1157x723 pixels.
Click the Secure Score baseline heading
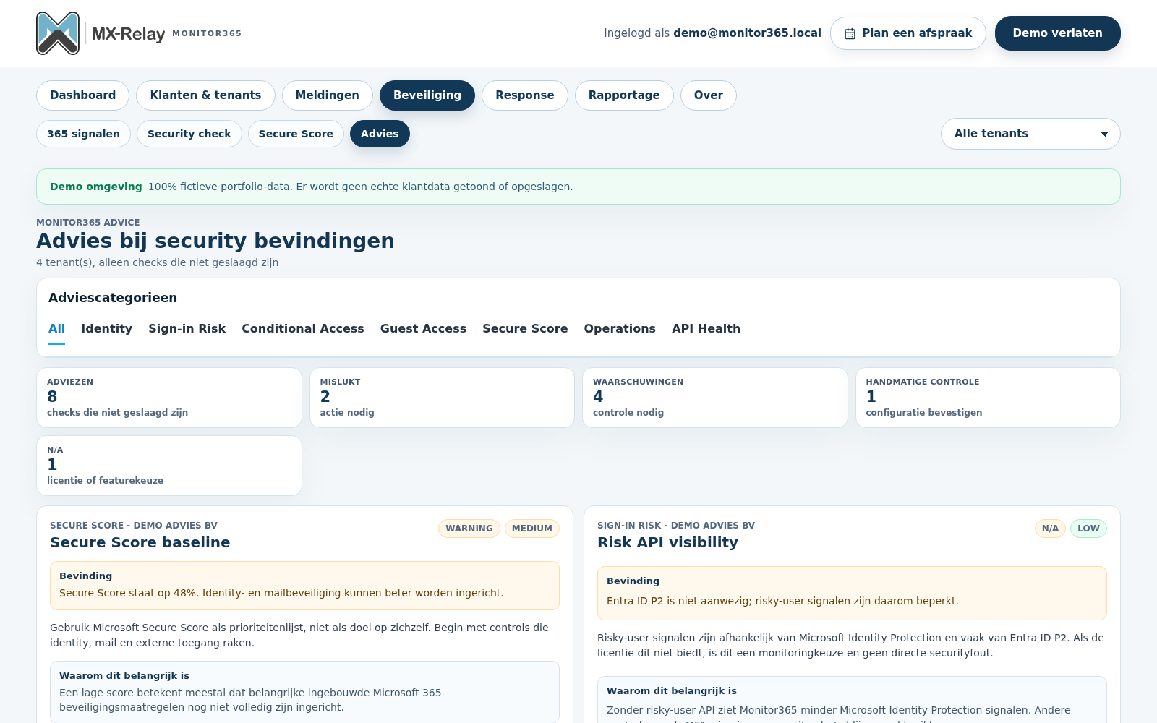pos(140,542)
